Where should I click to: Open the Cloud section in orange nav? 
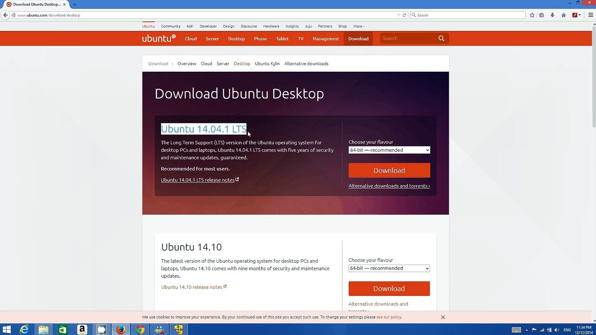point(191,39)
